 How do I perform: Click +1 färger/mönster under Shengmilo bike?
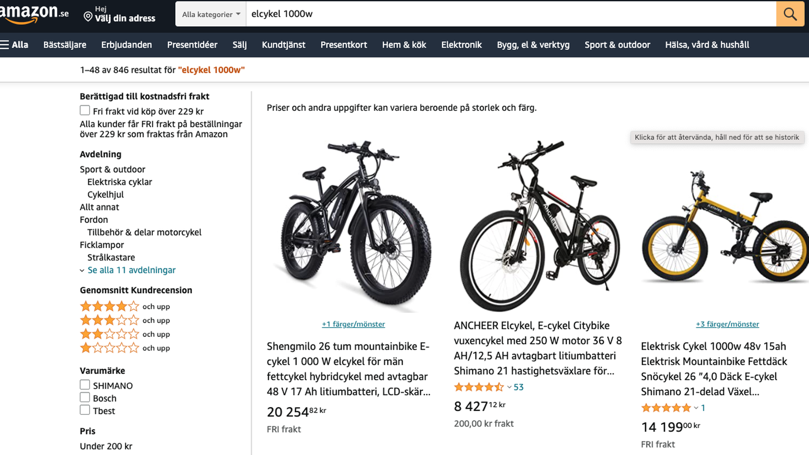353,324
